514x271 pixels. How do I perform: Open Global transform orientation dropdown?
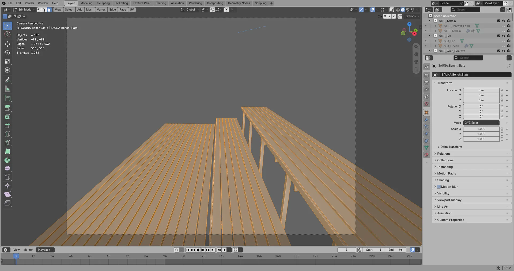pos(190,10)
